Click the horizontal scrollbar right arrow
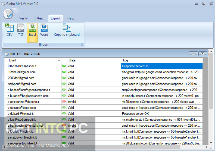 click(x=206, y=147)
